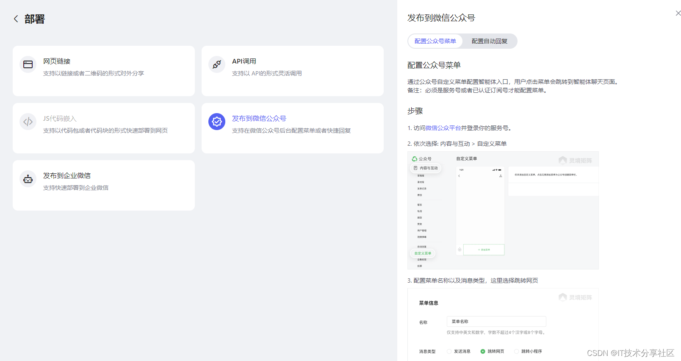This screenshot has width=681, height=361.
Task: Click 菜单信息 heading in screenshot
Action: click(429, 303)
